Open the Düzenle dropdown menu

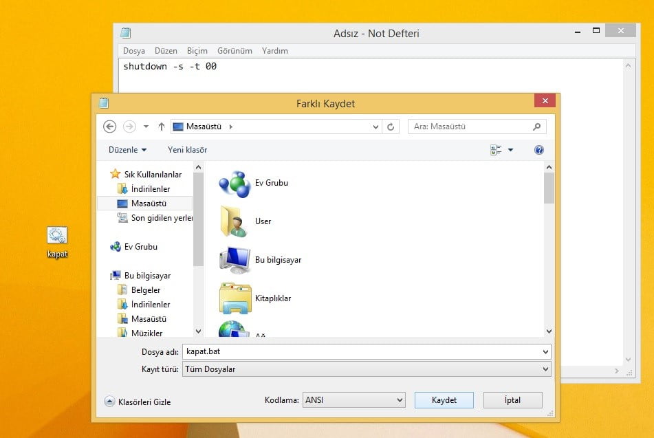tap(127, 150)
